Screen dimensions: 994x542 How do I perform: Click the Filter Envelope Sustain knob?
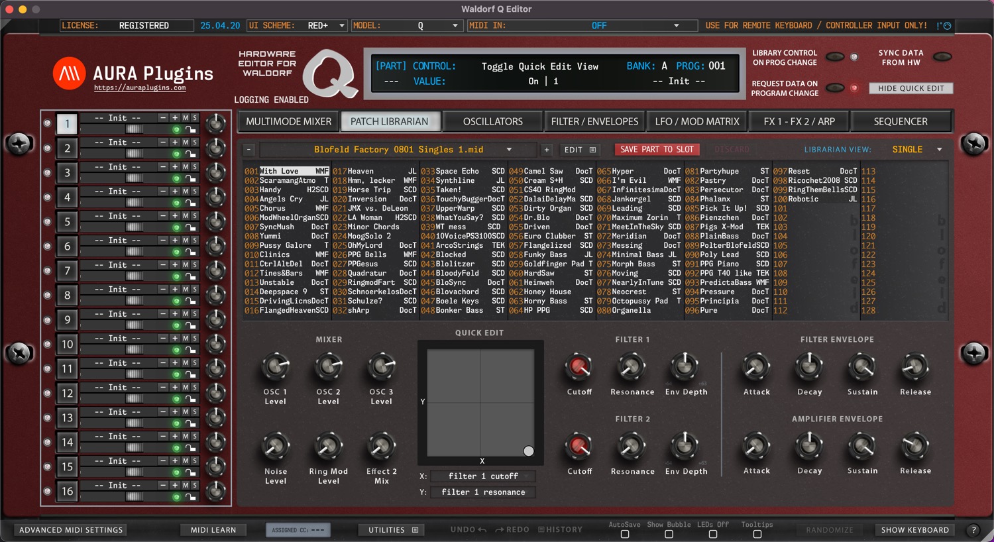tap(862, 366)
